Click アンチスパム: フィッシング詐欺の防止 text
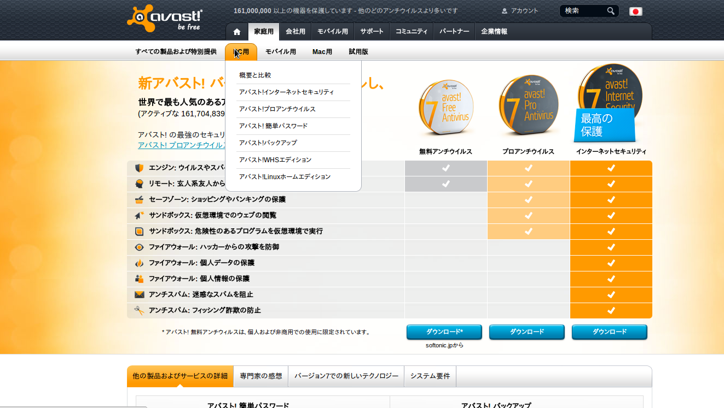The image size is (724, 408). coord(205,310)
